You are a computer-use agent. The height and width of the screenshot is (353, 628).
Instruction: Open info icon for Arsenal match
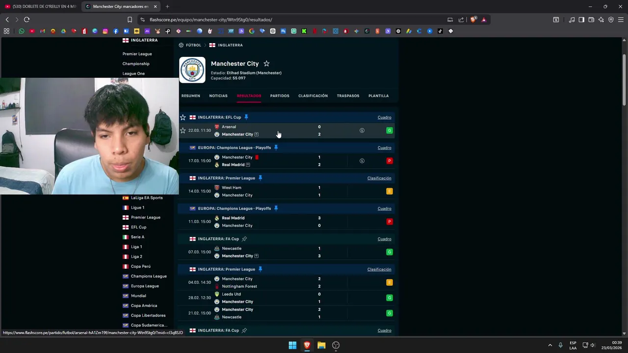click(x=362, y=130)
